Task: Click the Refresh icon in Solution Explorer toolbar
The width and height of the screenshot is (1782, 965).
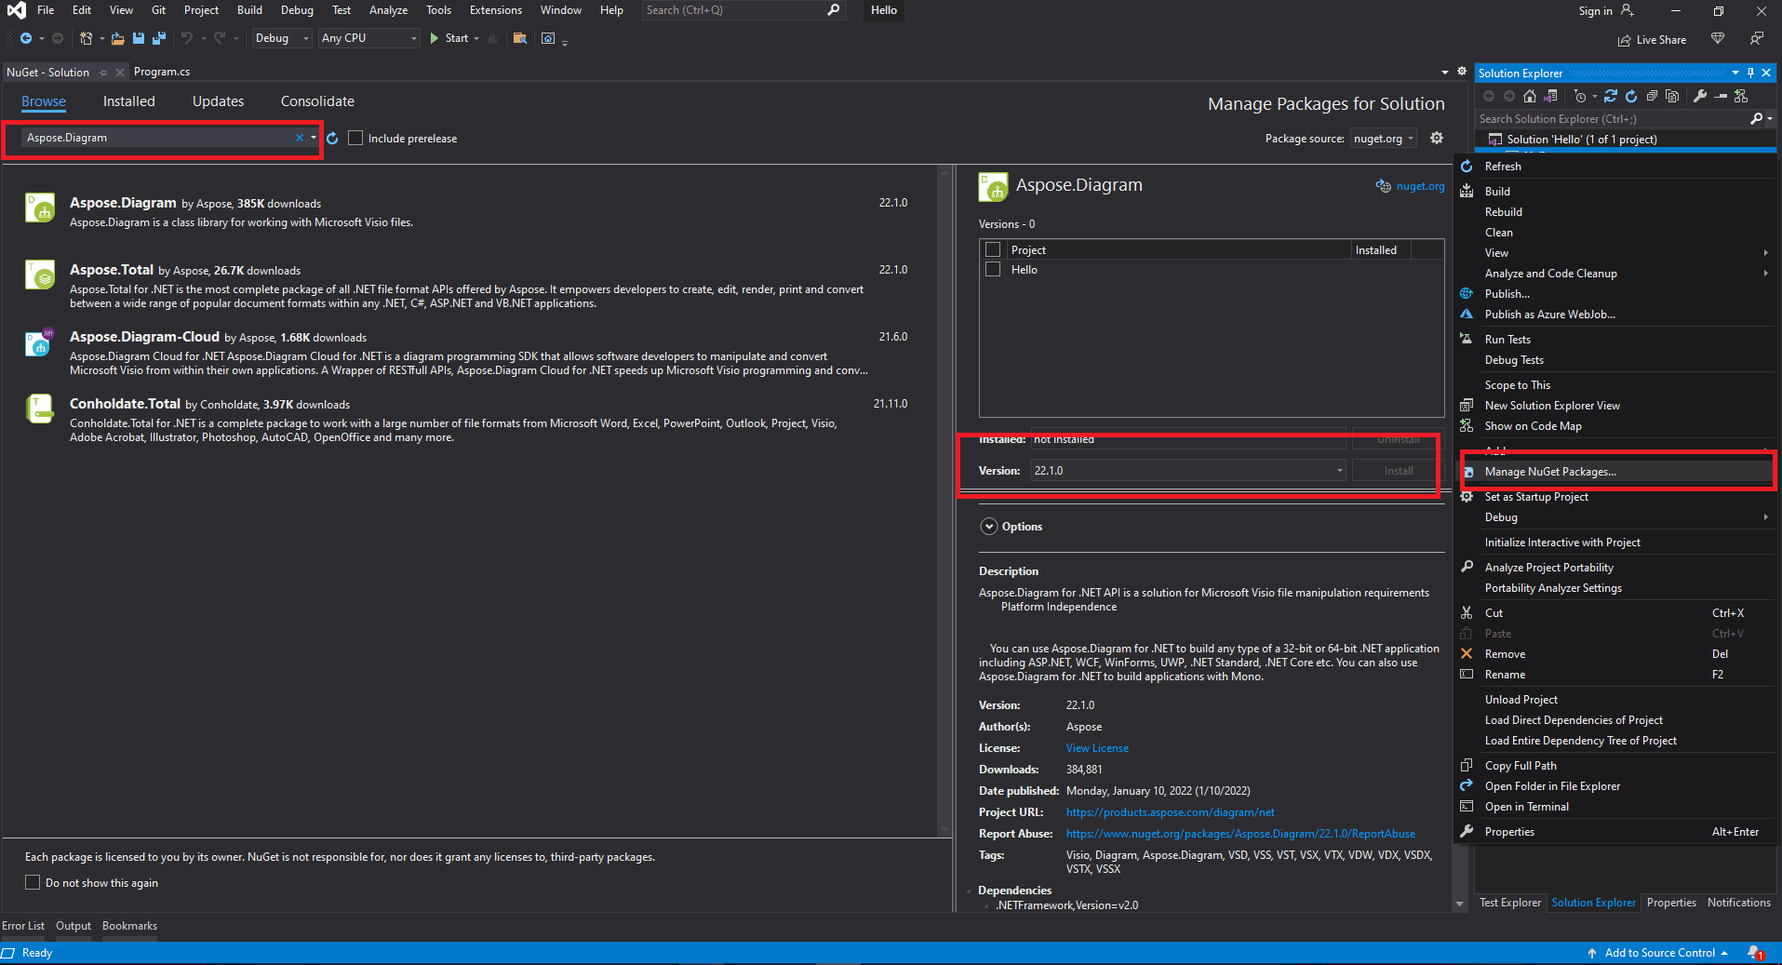Action: [1631, 96]
